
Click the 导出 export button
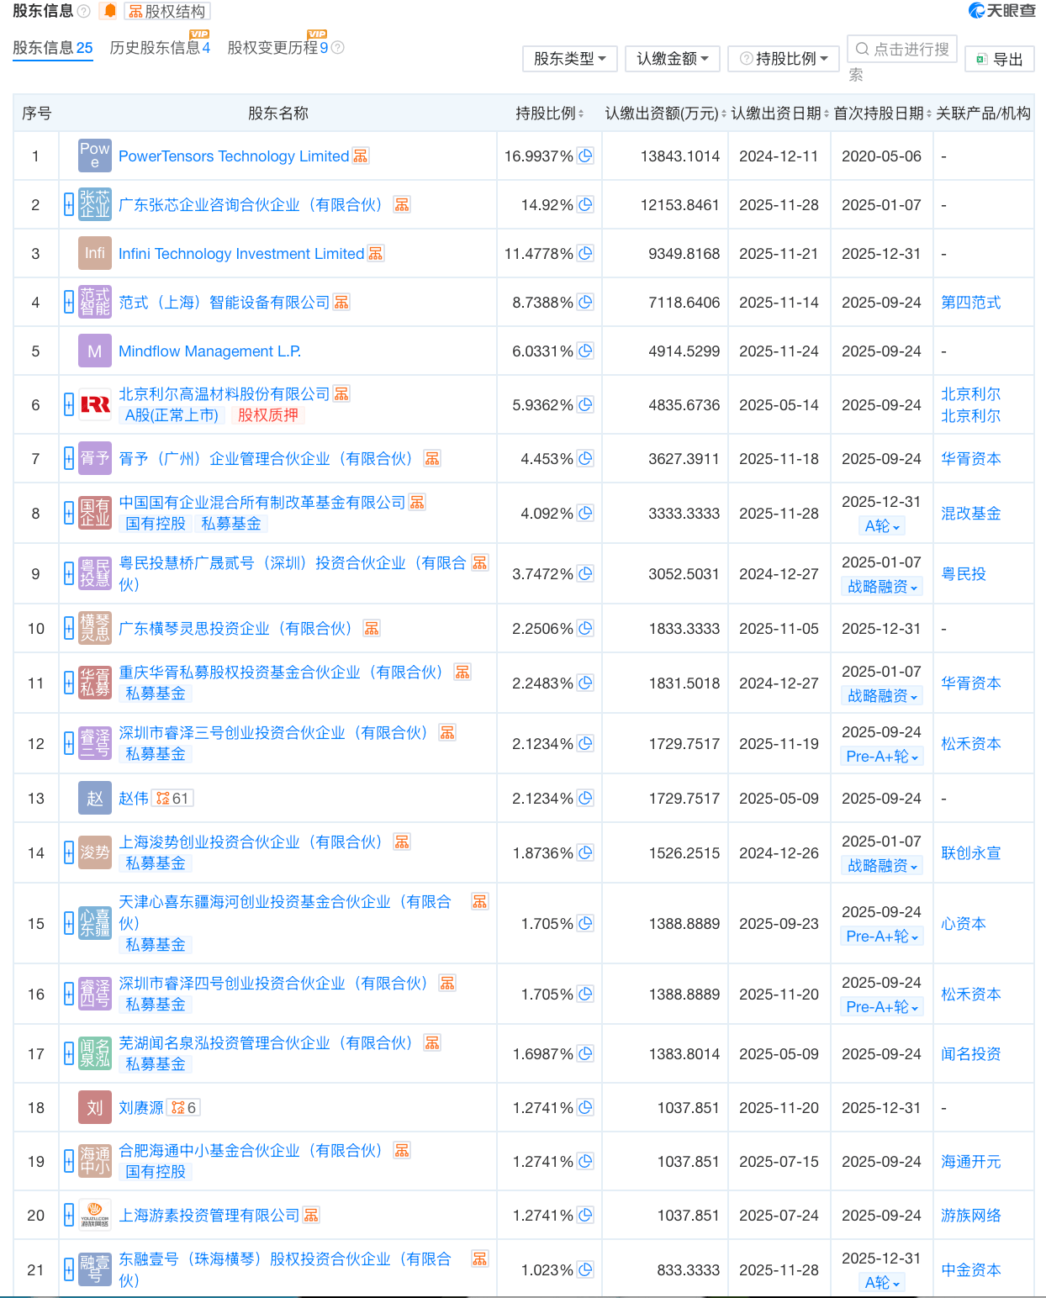coord(1000,60)
